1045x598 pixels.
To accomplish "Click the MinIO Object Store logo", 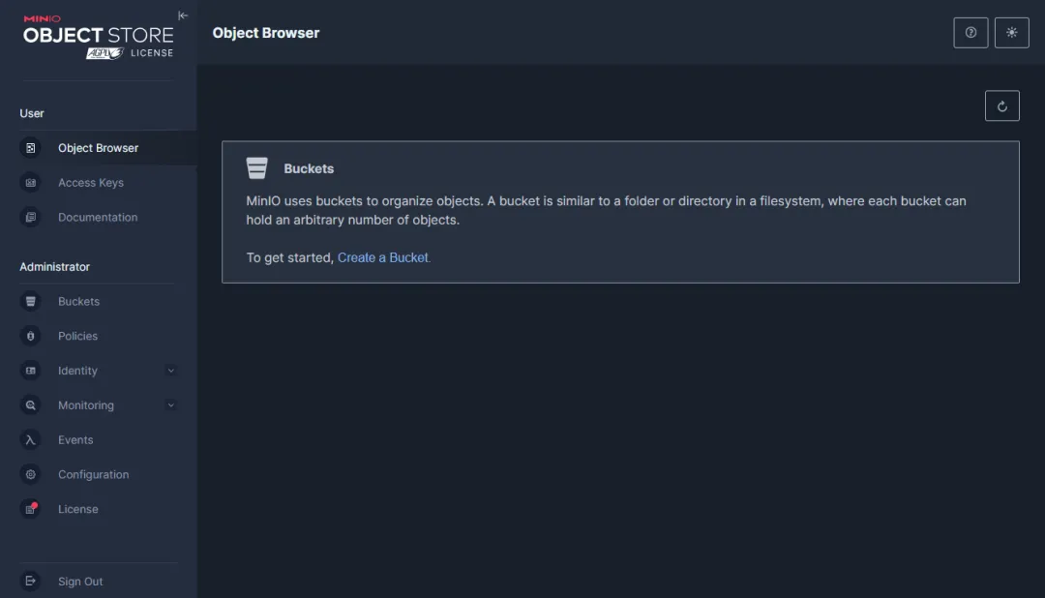I will pos(98,37).
